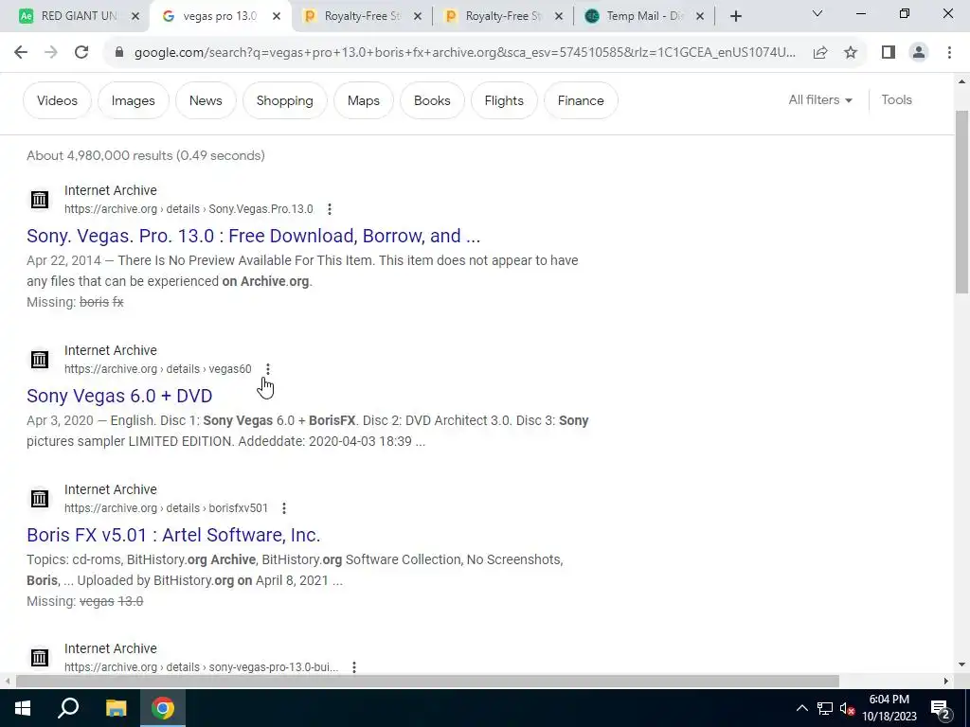Click the address bar URL field
This screenshot has width=970, height=727.
464,53
